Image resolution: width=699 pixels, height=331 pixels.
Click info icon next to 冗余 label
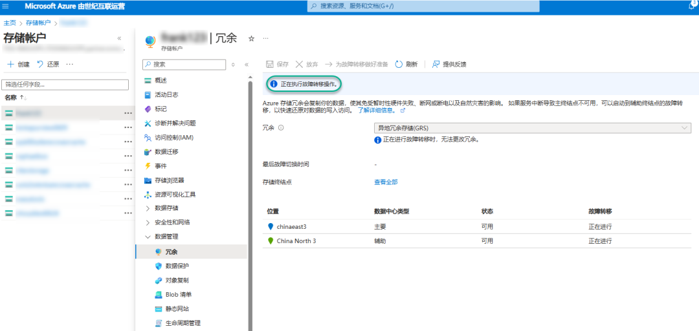click(x=281, y=128)
